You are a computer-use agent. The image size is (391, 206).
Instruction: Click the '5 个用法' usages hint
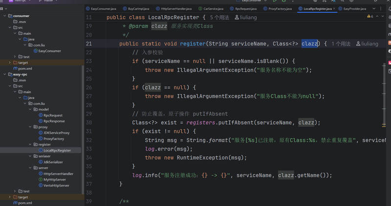(219, 18)
